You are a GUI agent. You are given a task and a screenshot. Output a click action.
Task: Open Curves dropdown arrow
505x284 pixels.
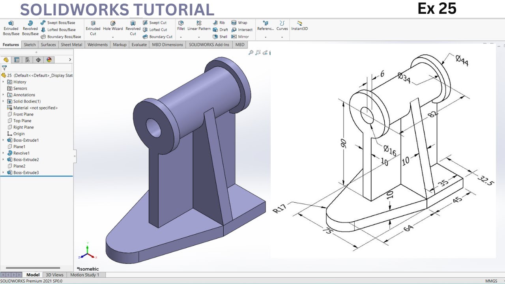pyautogui.click(x=282, y=37)
